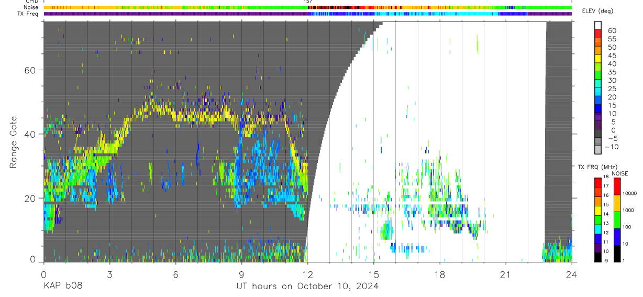Click the '60' tick on the Range Gate axis

(30, 70)
